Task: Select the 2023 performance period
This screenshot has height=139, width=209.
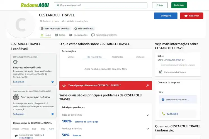Action: 34,129
